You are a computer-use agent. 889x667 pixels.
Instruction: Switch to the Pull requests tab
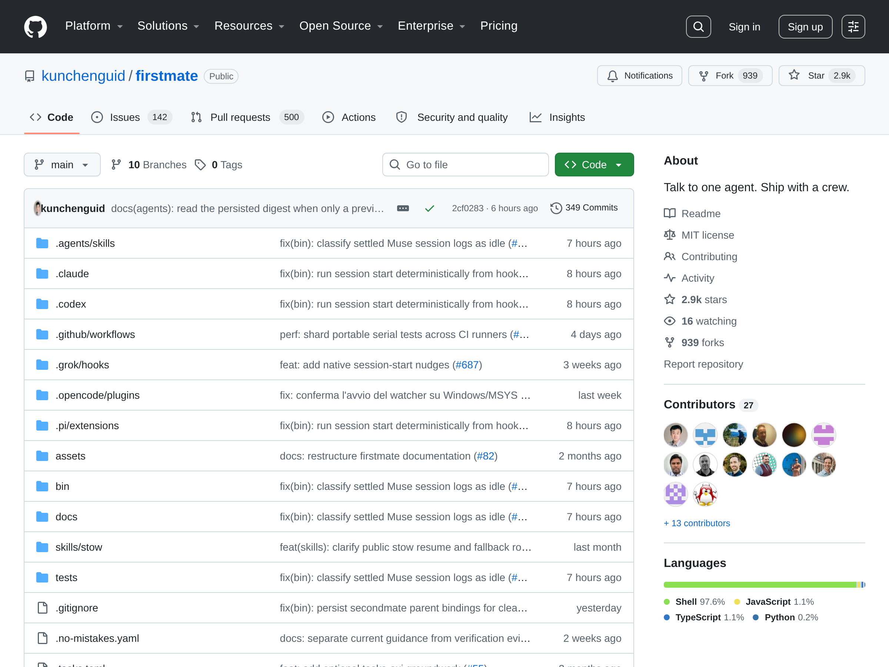pyautogui.click(x=247, y=117)
